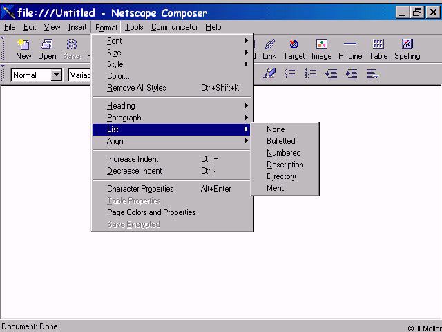
Task: Click the formatting toolbar grip handle
Action: (x=3, y=74)
